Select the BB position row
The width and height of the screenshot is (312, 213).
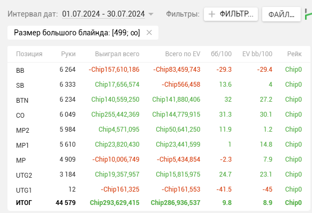pos(159,70)
